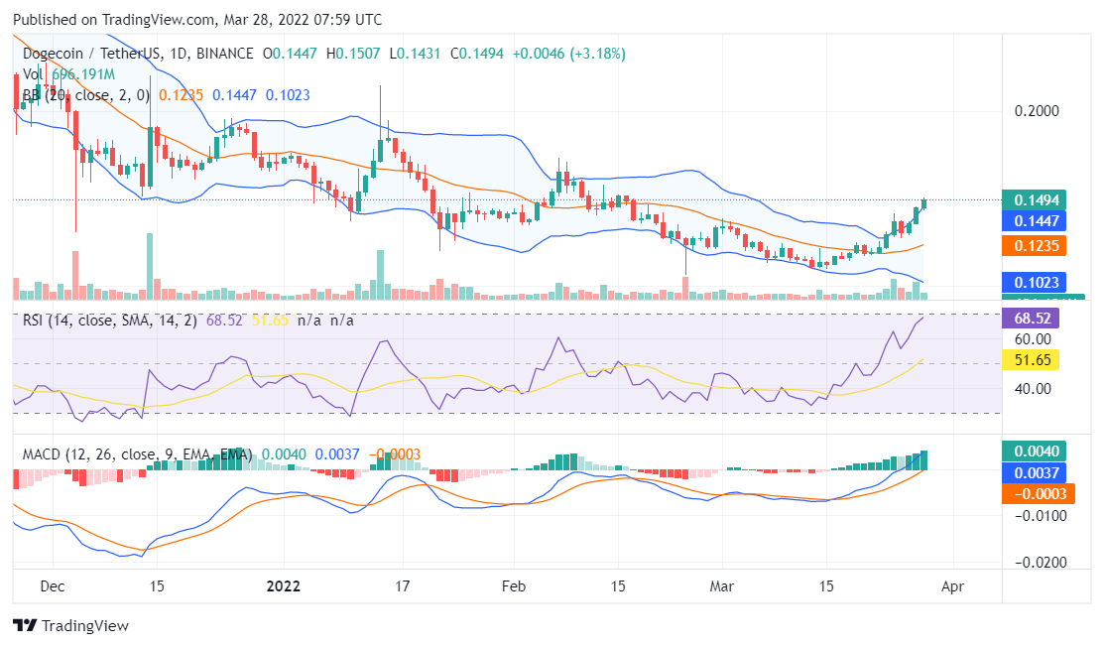Click the purple 68.52 RSI value tag
Screen dimensions: 1104x647
(x=1032, y=318)
